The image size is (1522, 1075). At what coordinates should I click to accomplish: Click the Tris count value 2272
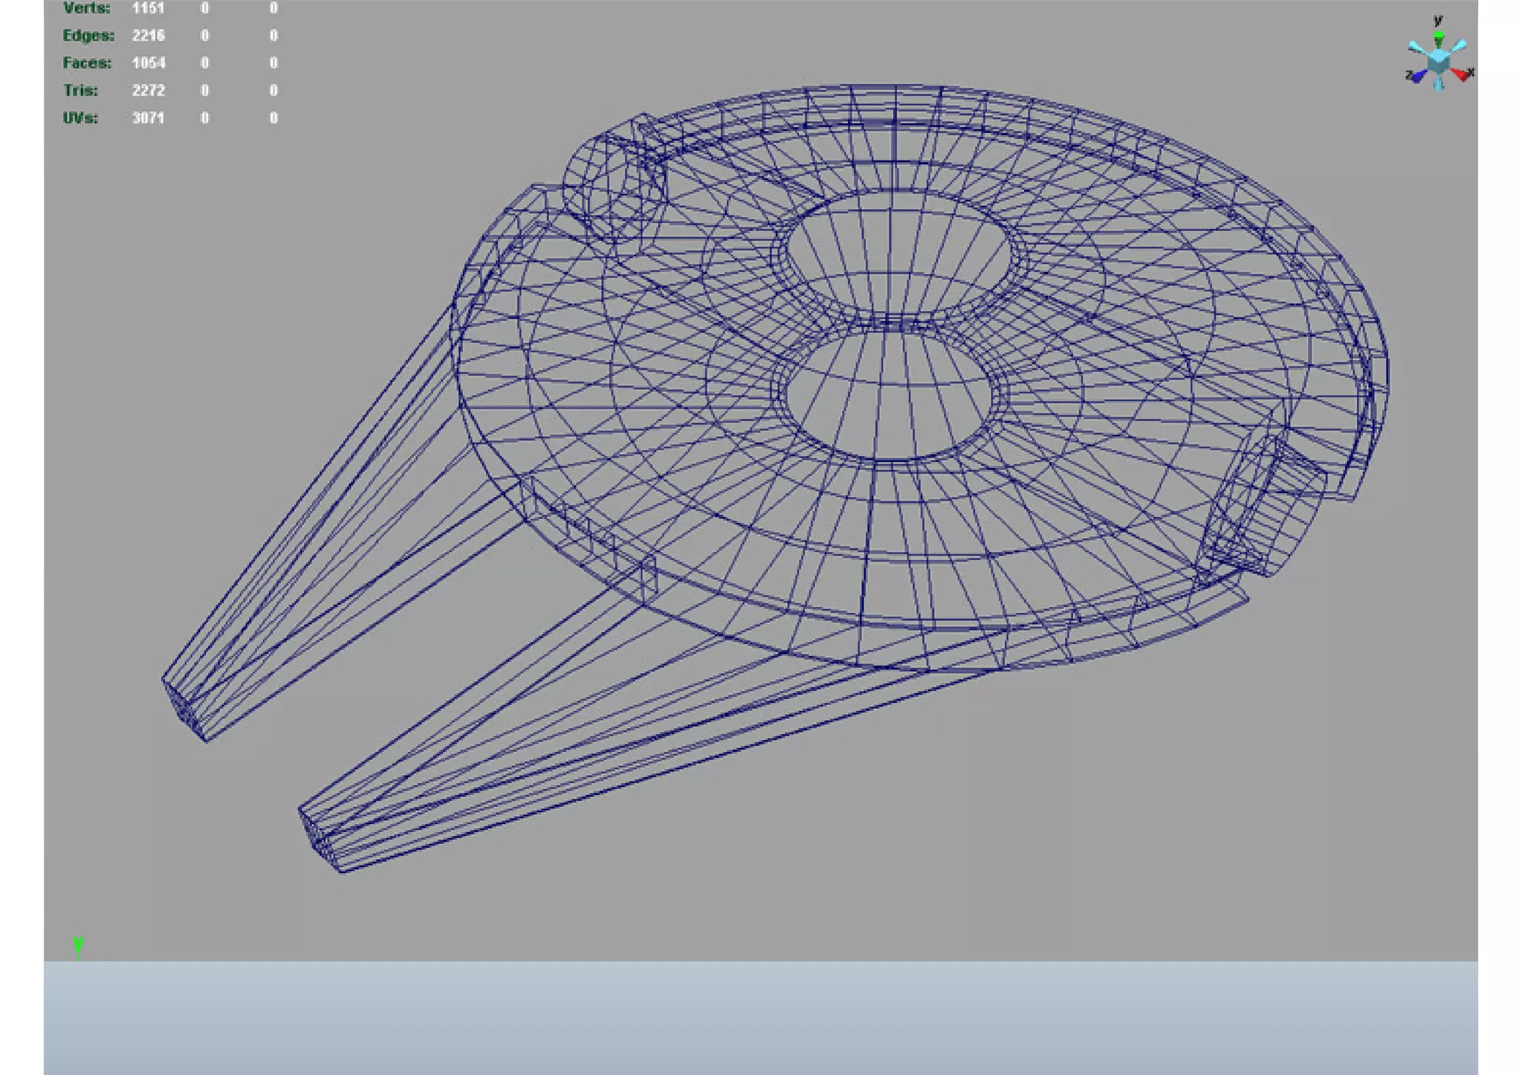click(x=148, y=91)
